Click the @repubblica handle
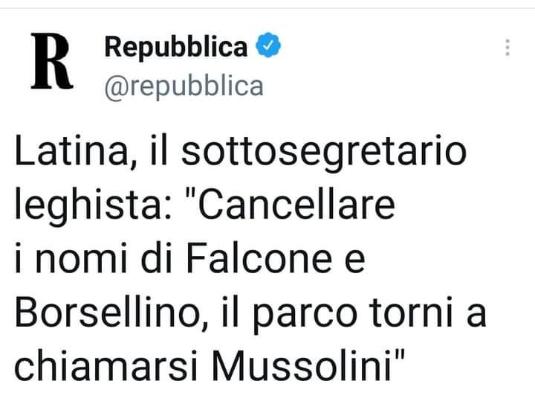This screenshot has width=535, height=410. click(184, 87)
